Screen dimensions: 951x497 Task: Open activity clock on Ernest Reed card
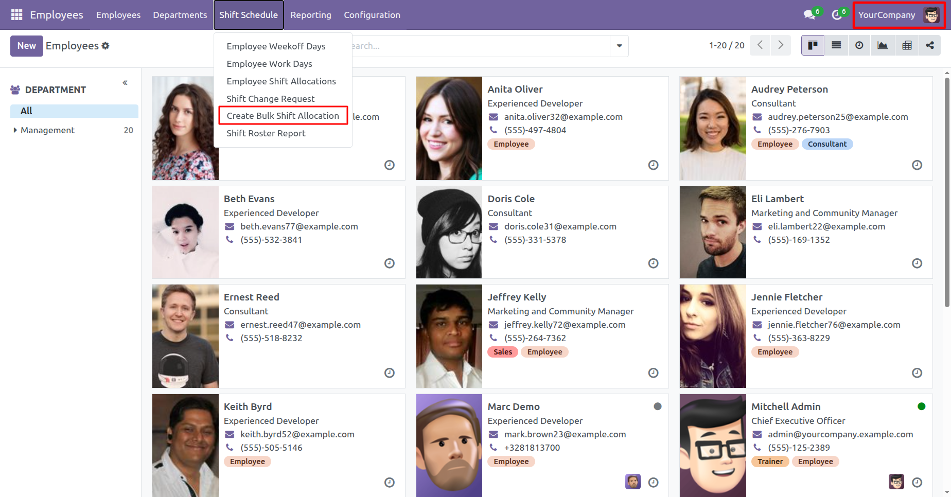tap(390, 373)
